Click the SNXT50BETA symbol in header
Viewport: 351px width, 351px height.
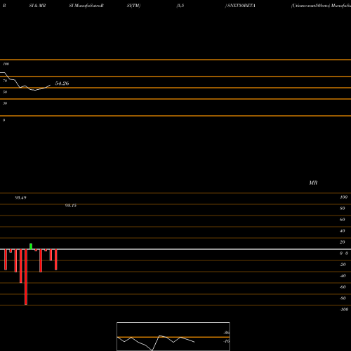[x=241, y=6]
